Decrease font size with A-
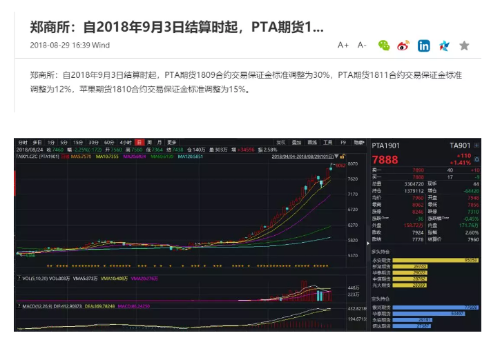Image resolution: width=491 pixels, height=342 pixels. pyautogui.click(x=362, y=46)
